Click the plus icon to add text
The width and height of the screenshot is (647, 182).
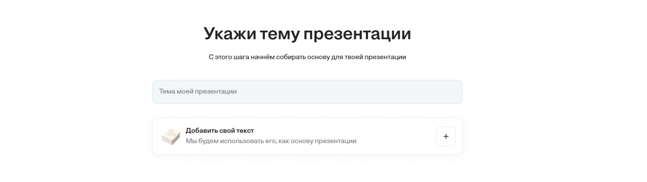pyautogui.click(x=446, y=136)
